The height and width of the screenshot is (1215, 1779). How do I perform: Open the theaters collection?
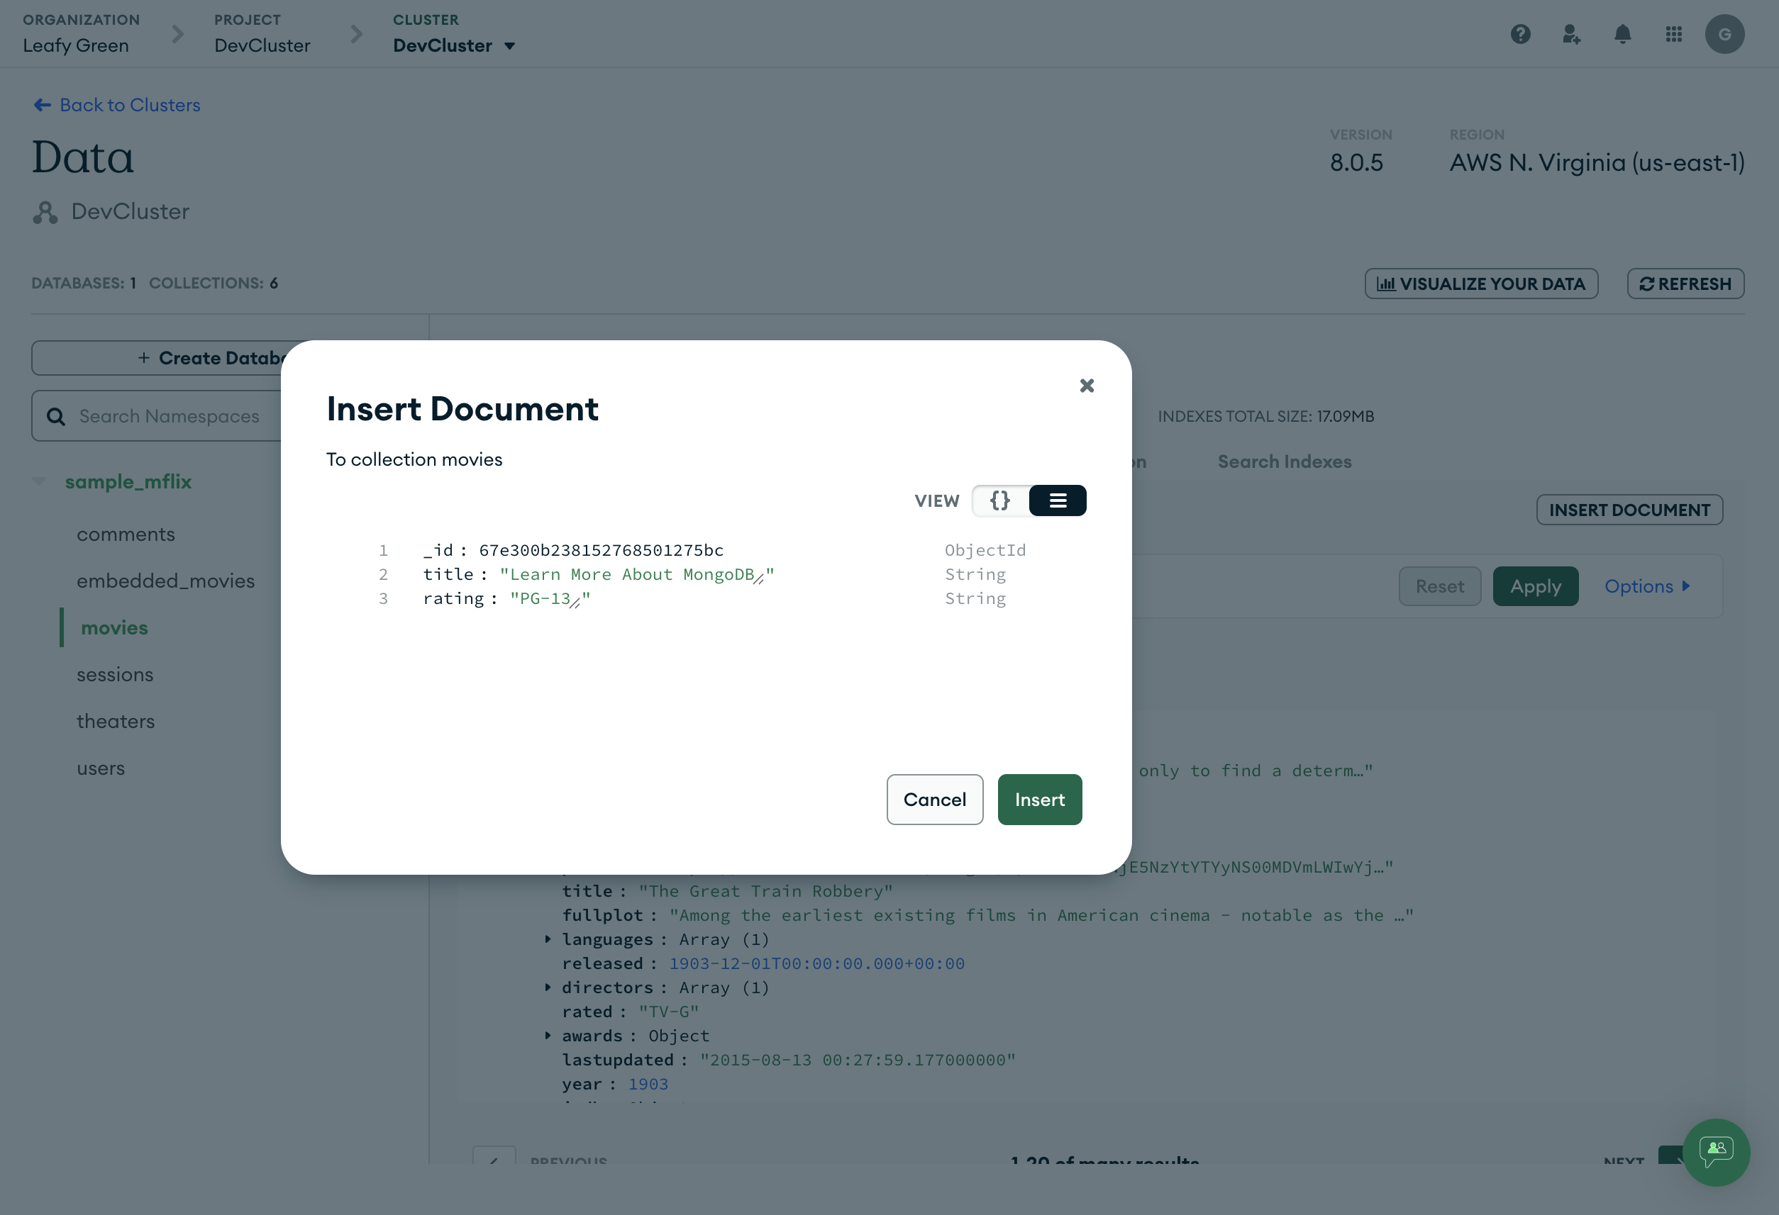[116, 721]
